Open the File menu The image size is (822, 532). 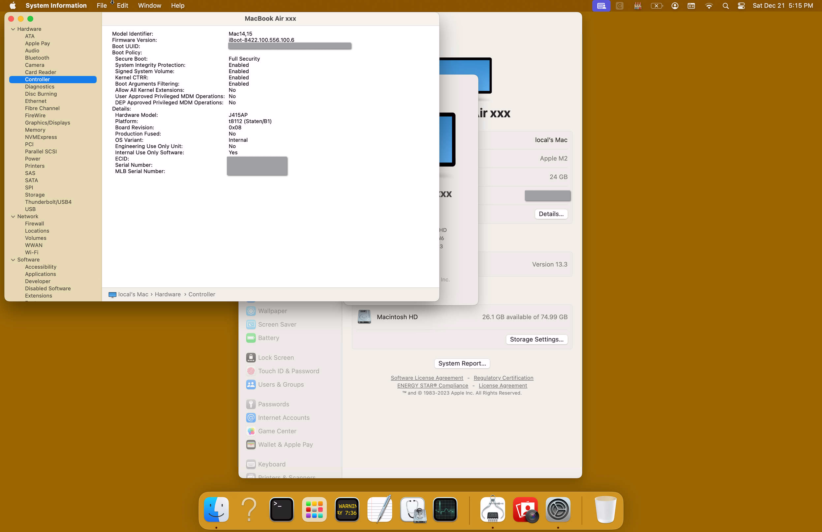click(x=102, y=6)
